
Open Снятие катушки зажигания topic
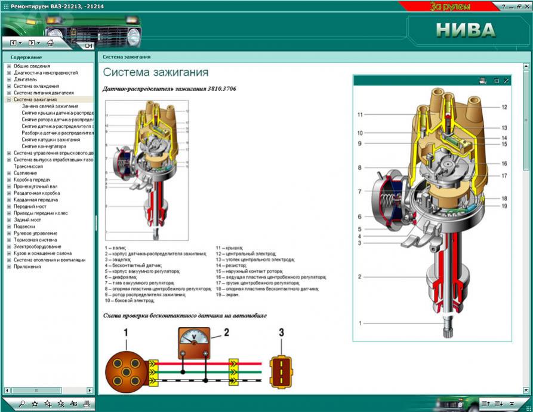(51, 139)
